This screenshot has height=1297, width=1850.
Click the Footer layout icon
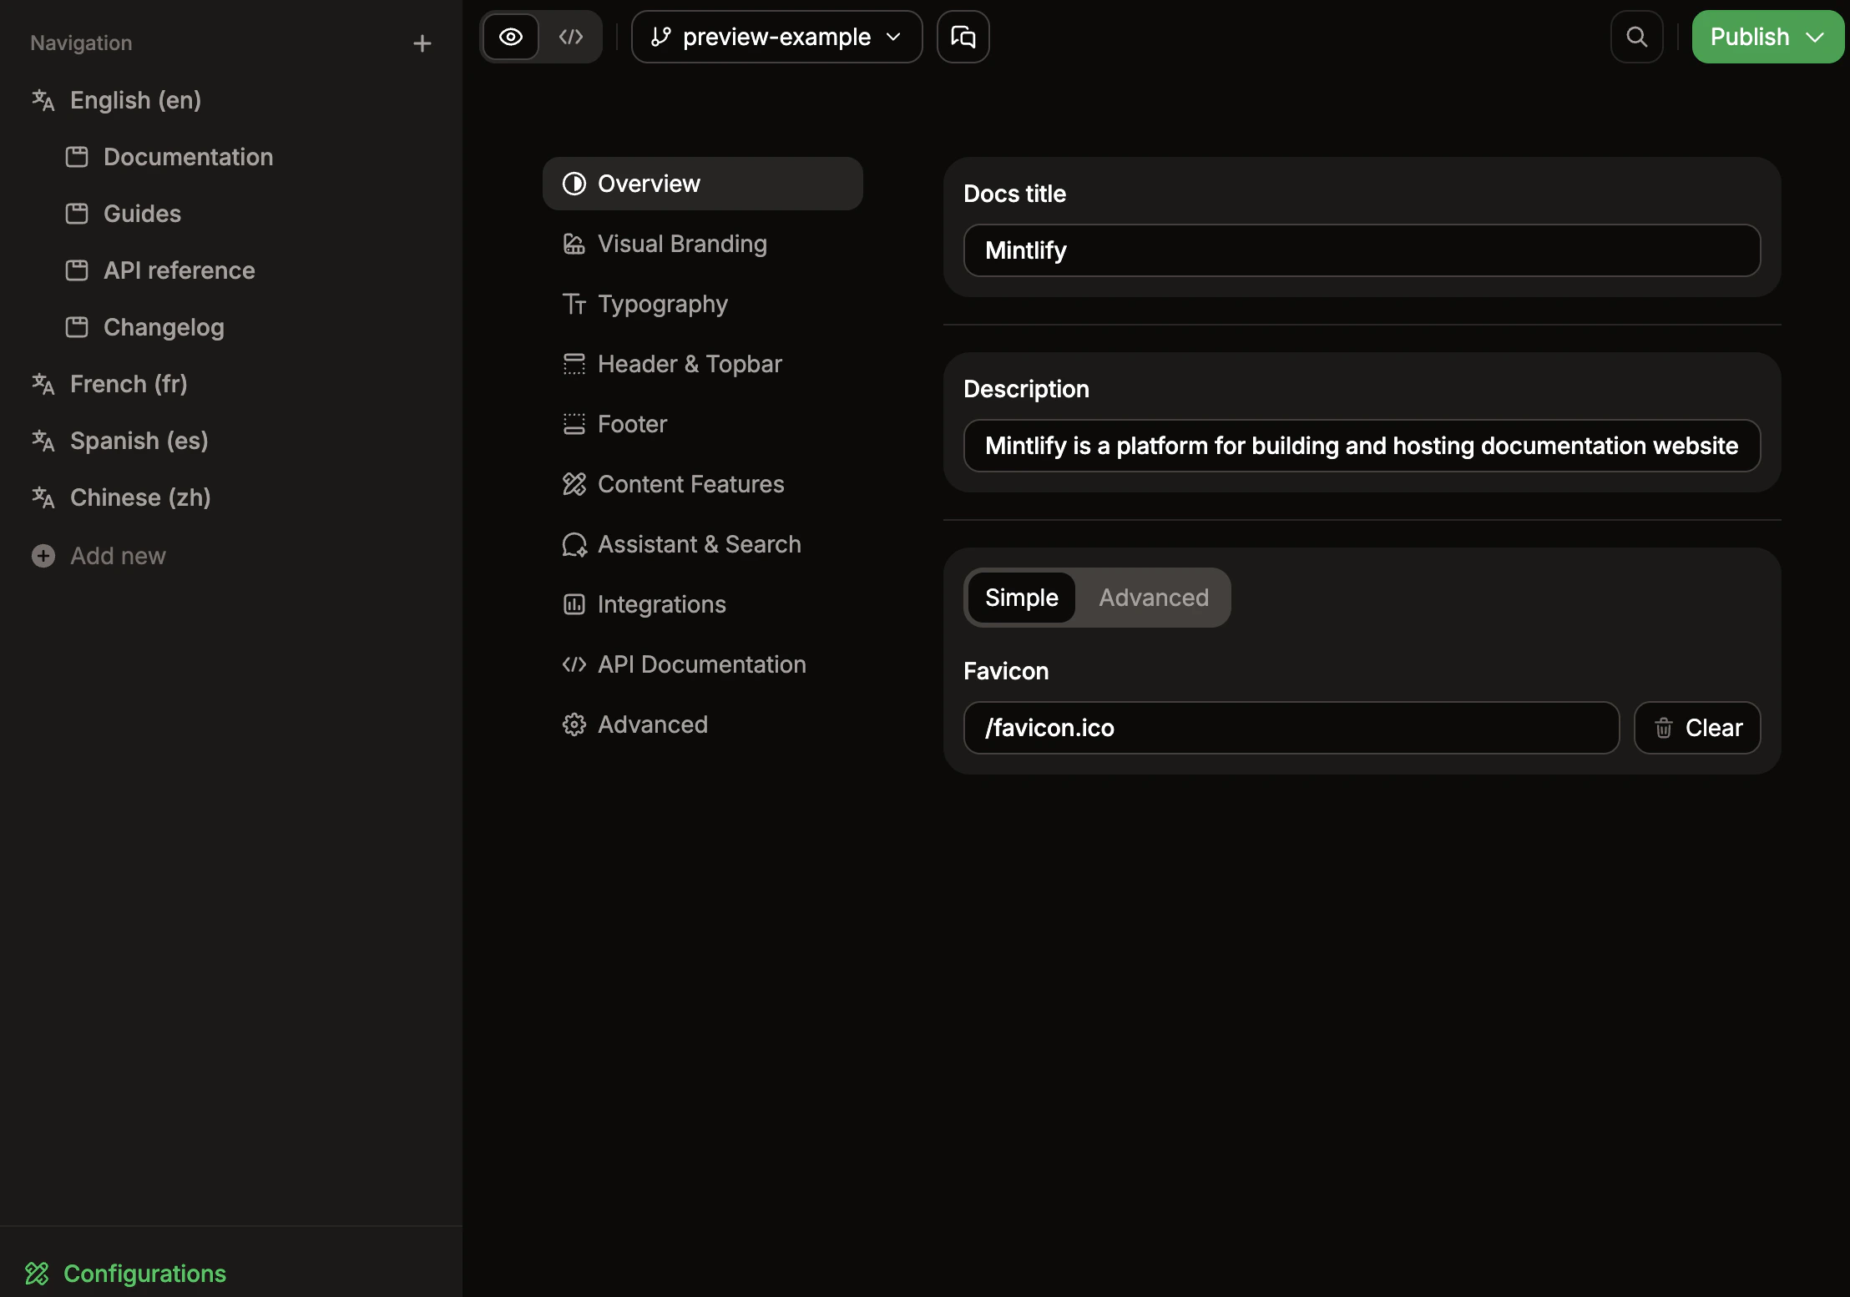click(x=574, y=424)
